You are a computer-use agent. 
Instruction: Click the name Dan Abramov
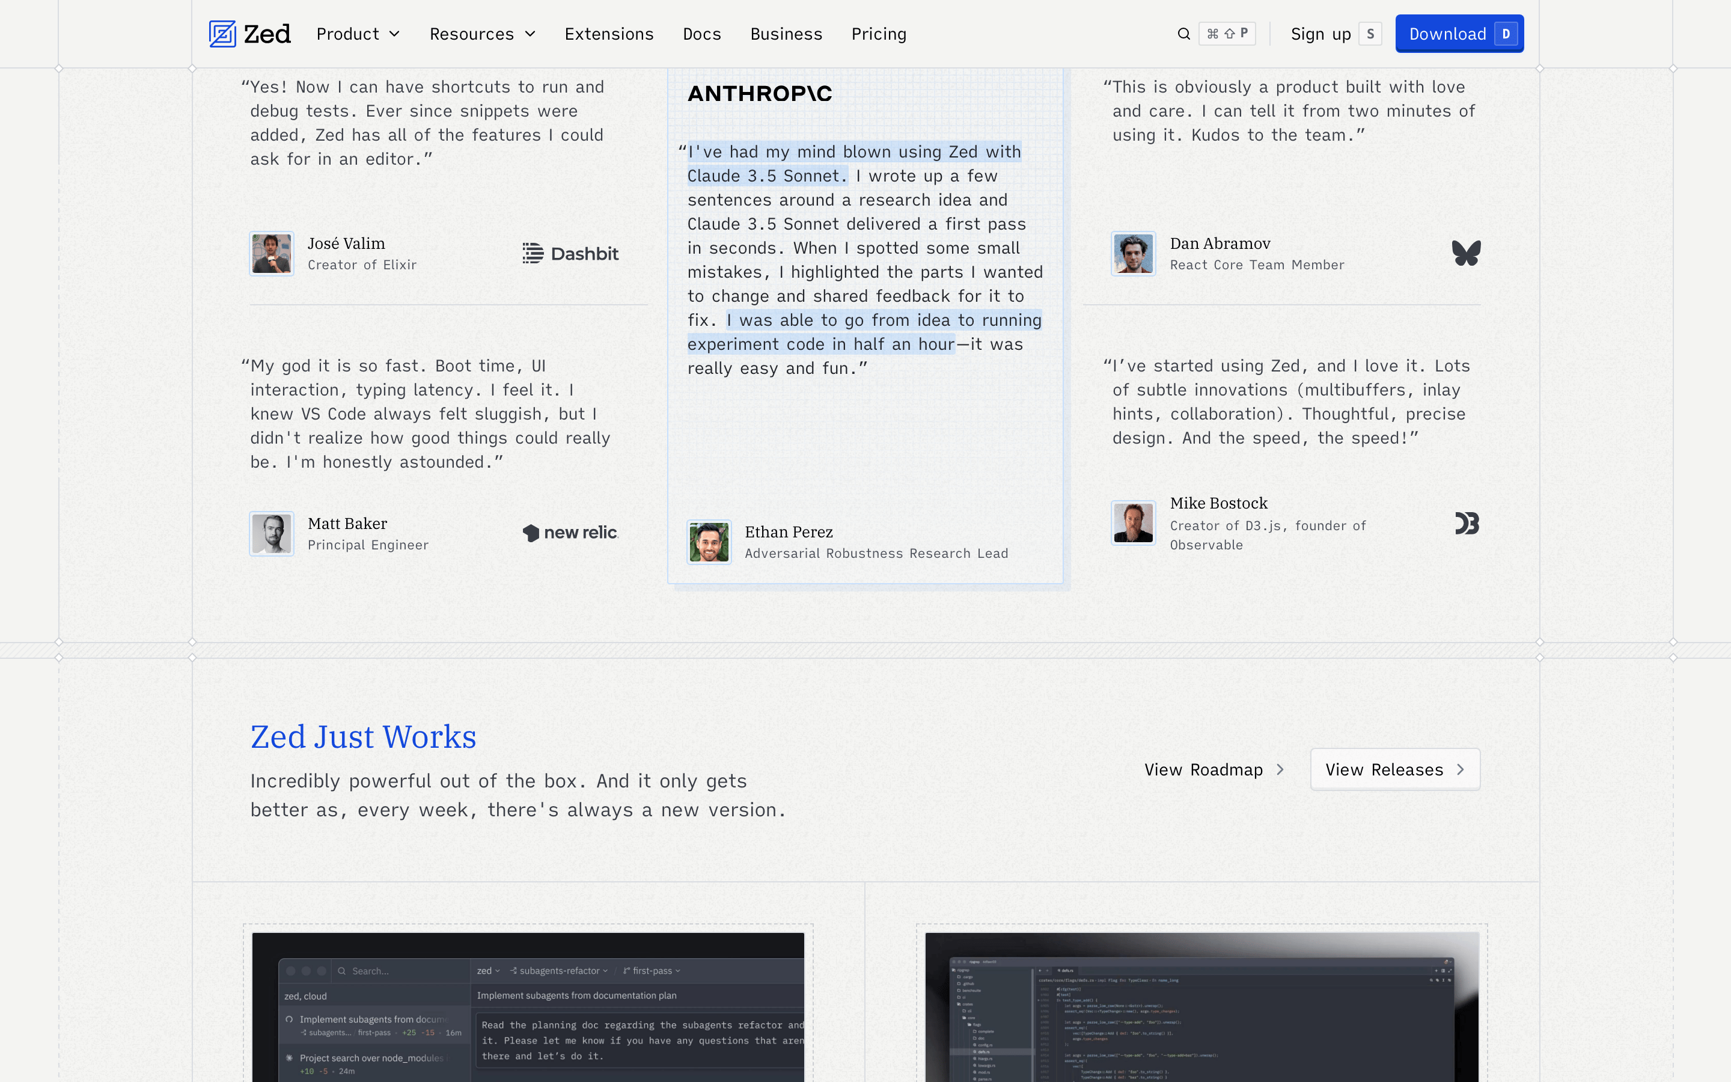click(x=1220, y=243)
